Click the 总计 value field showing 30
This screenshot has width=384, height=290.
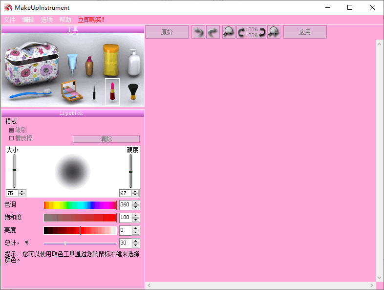(x=126, y=243)
